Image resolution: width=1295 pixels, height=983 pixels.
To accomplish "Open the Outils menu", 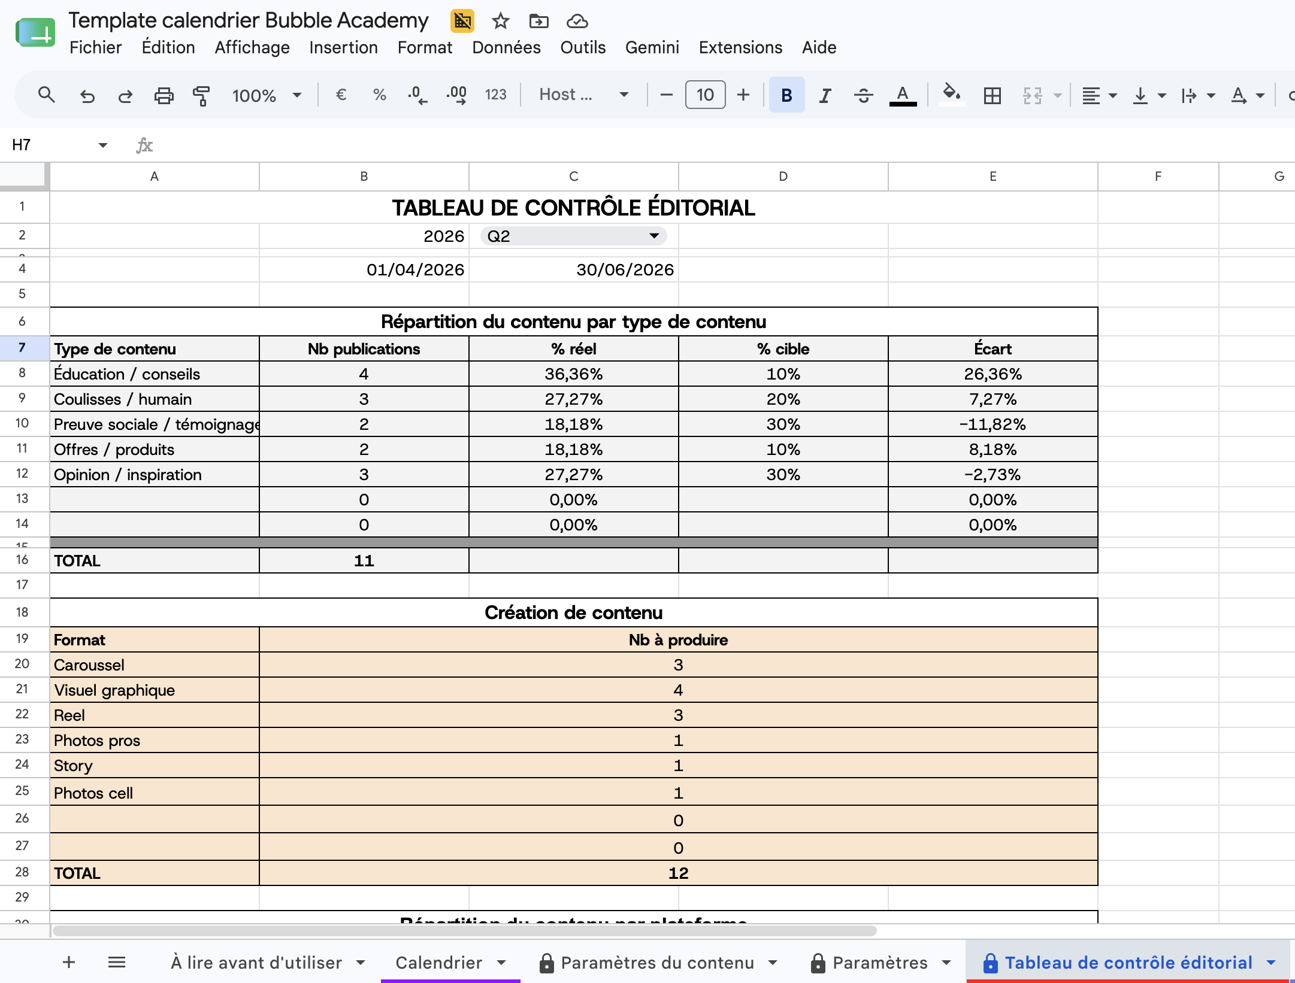I will tap(583, 47).
